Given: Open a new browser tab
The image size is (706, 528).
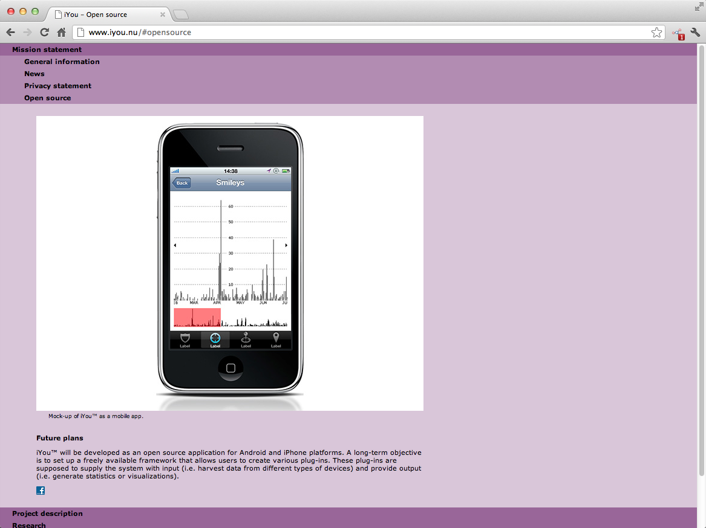Looking at the screenshot, I should [x=181, y=14].
